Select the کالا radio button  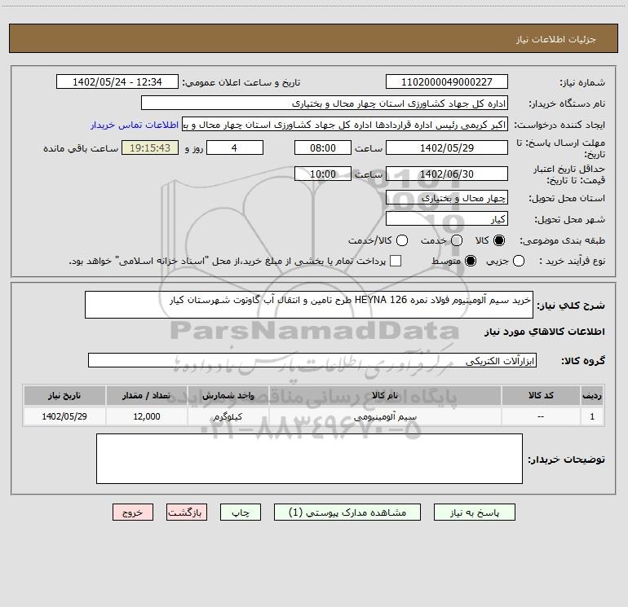(499, 240)
